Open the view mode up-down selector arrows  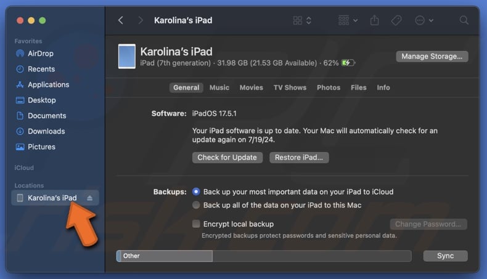[x=309, y=20]
